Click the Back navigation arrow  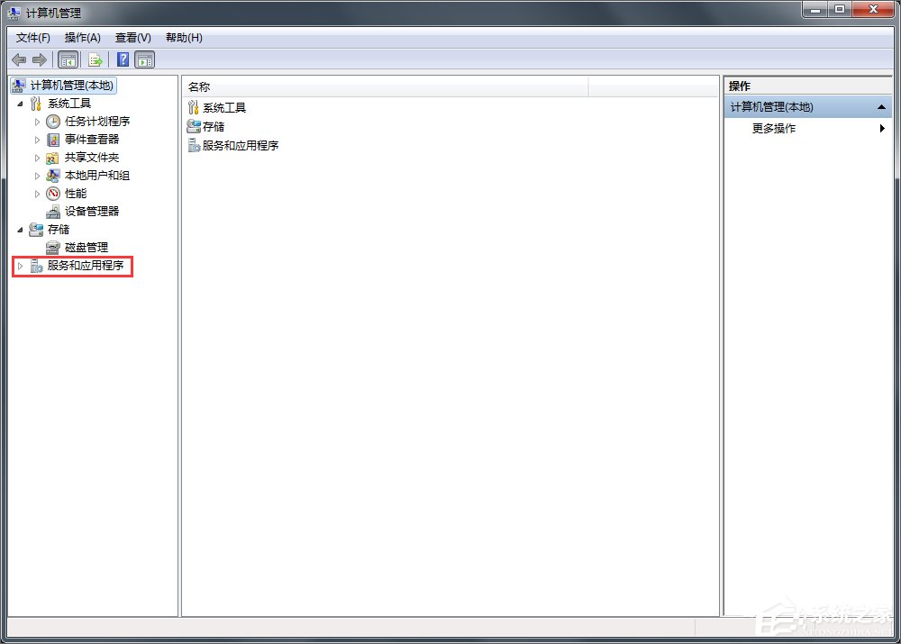[x=18, y=59]
